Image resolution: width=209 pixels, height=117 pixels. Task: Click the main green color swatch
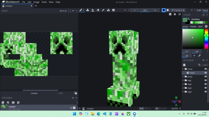pos(185,20)
